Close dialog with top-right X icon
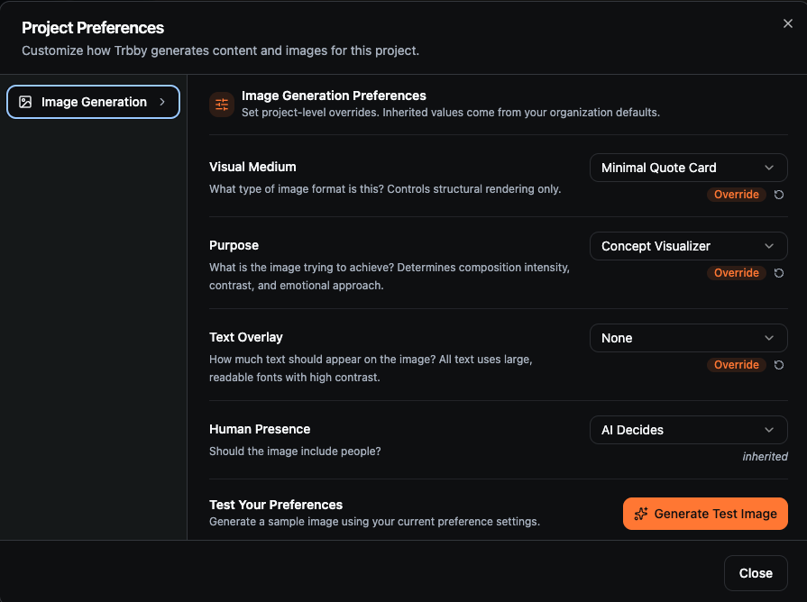Screen dimensions: 807x602 pyautogui.click(x=787, y=23)
